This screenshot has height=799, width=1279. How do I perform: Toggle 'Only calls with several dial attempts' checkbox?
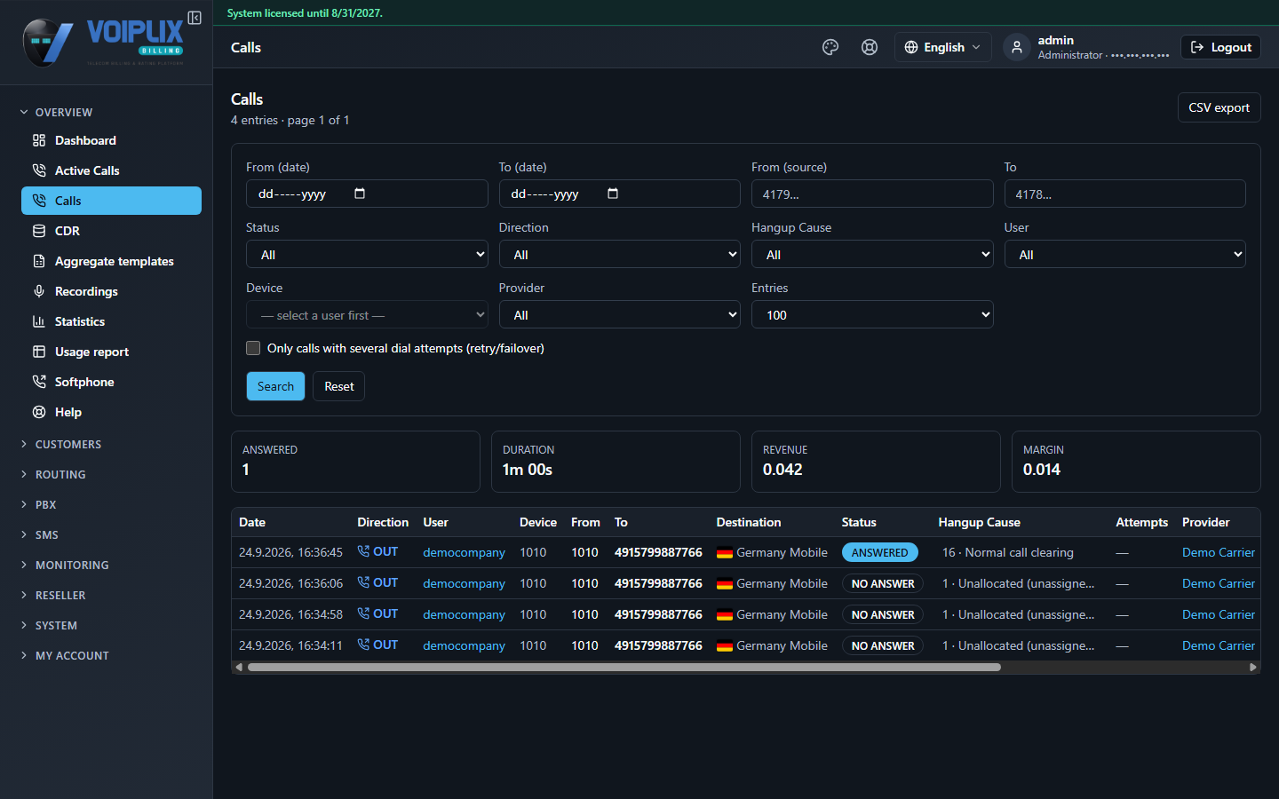pos(253,348)
